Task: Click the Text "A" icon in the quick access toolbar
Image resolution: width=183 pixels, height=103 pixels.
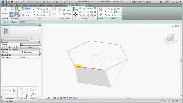Action: click(44, 2)
